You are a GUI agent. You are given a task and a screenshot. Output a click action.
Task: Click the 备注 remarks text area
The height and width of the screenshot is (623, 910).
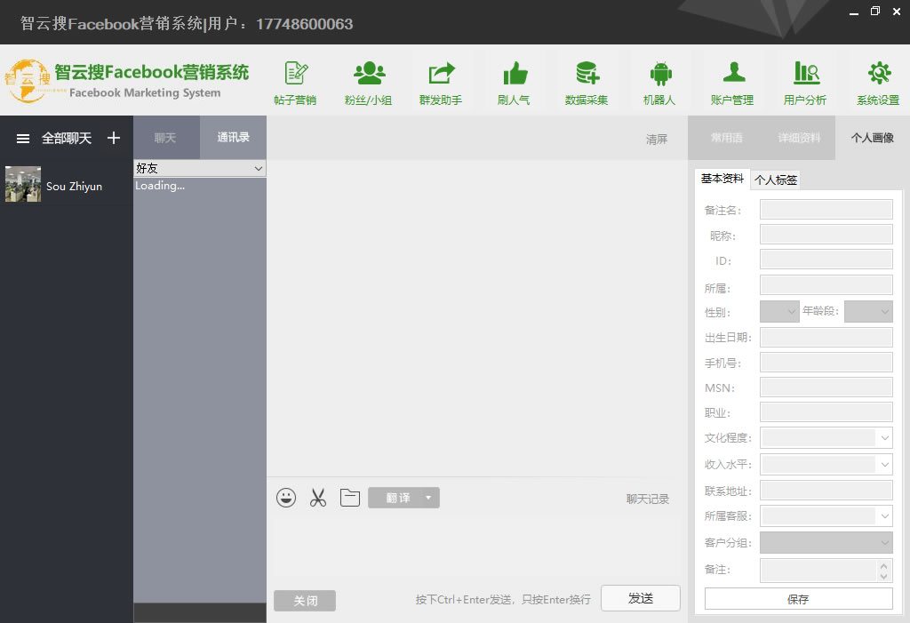coord(819,571)
